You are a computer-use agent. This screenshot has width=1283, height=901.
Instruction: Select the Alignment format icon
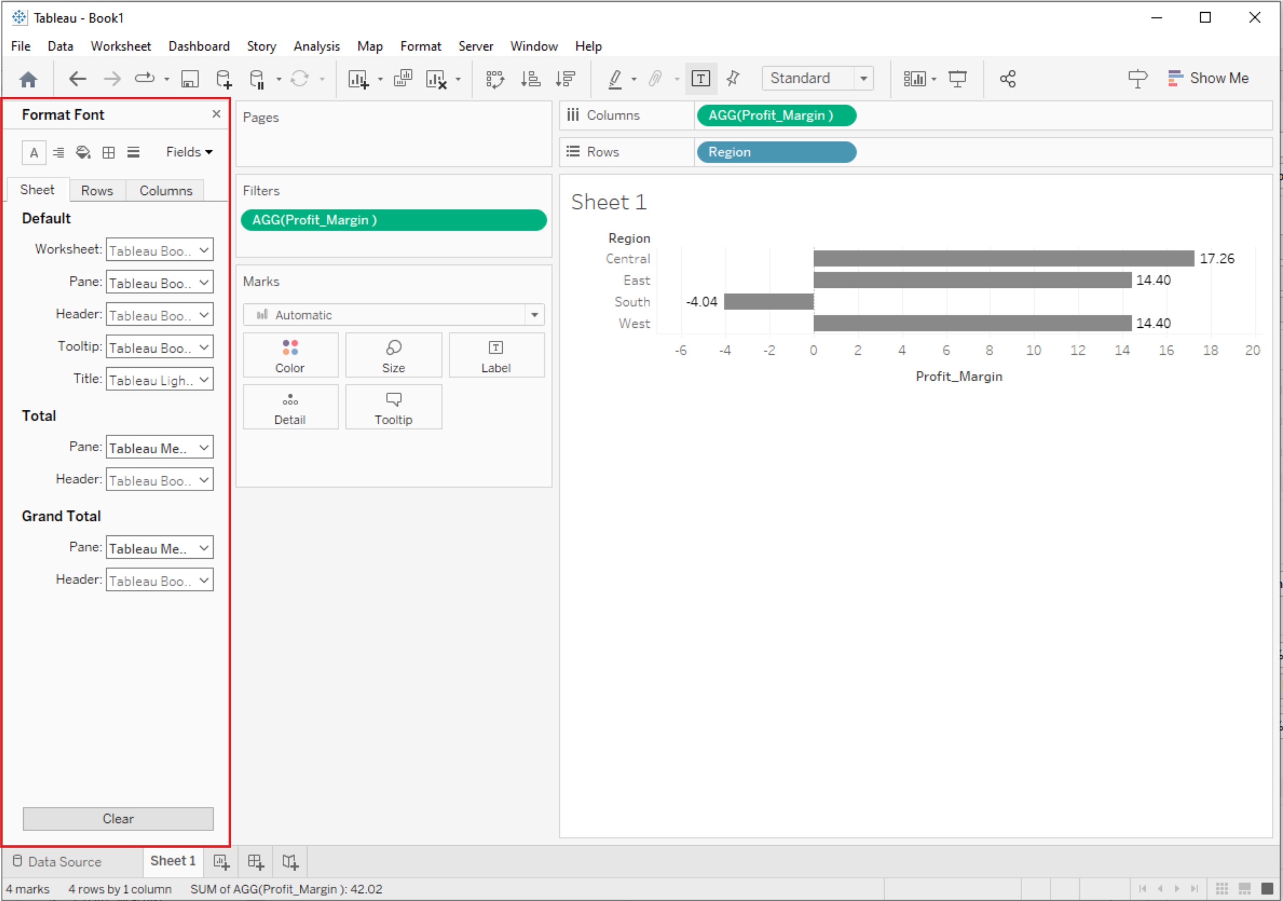tap(58, 153)
